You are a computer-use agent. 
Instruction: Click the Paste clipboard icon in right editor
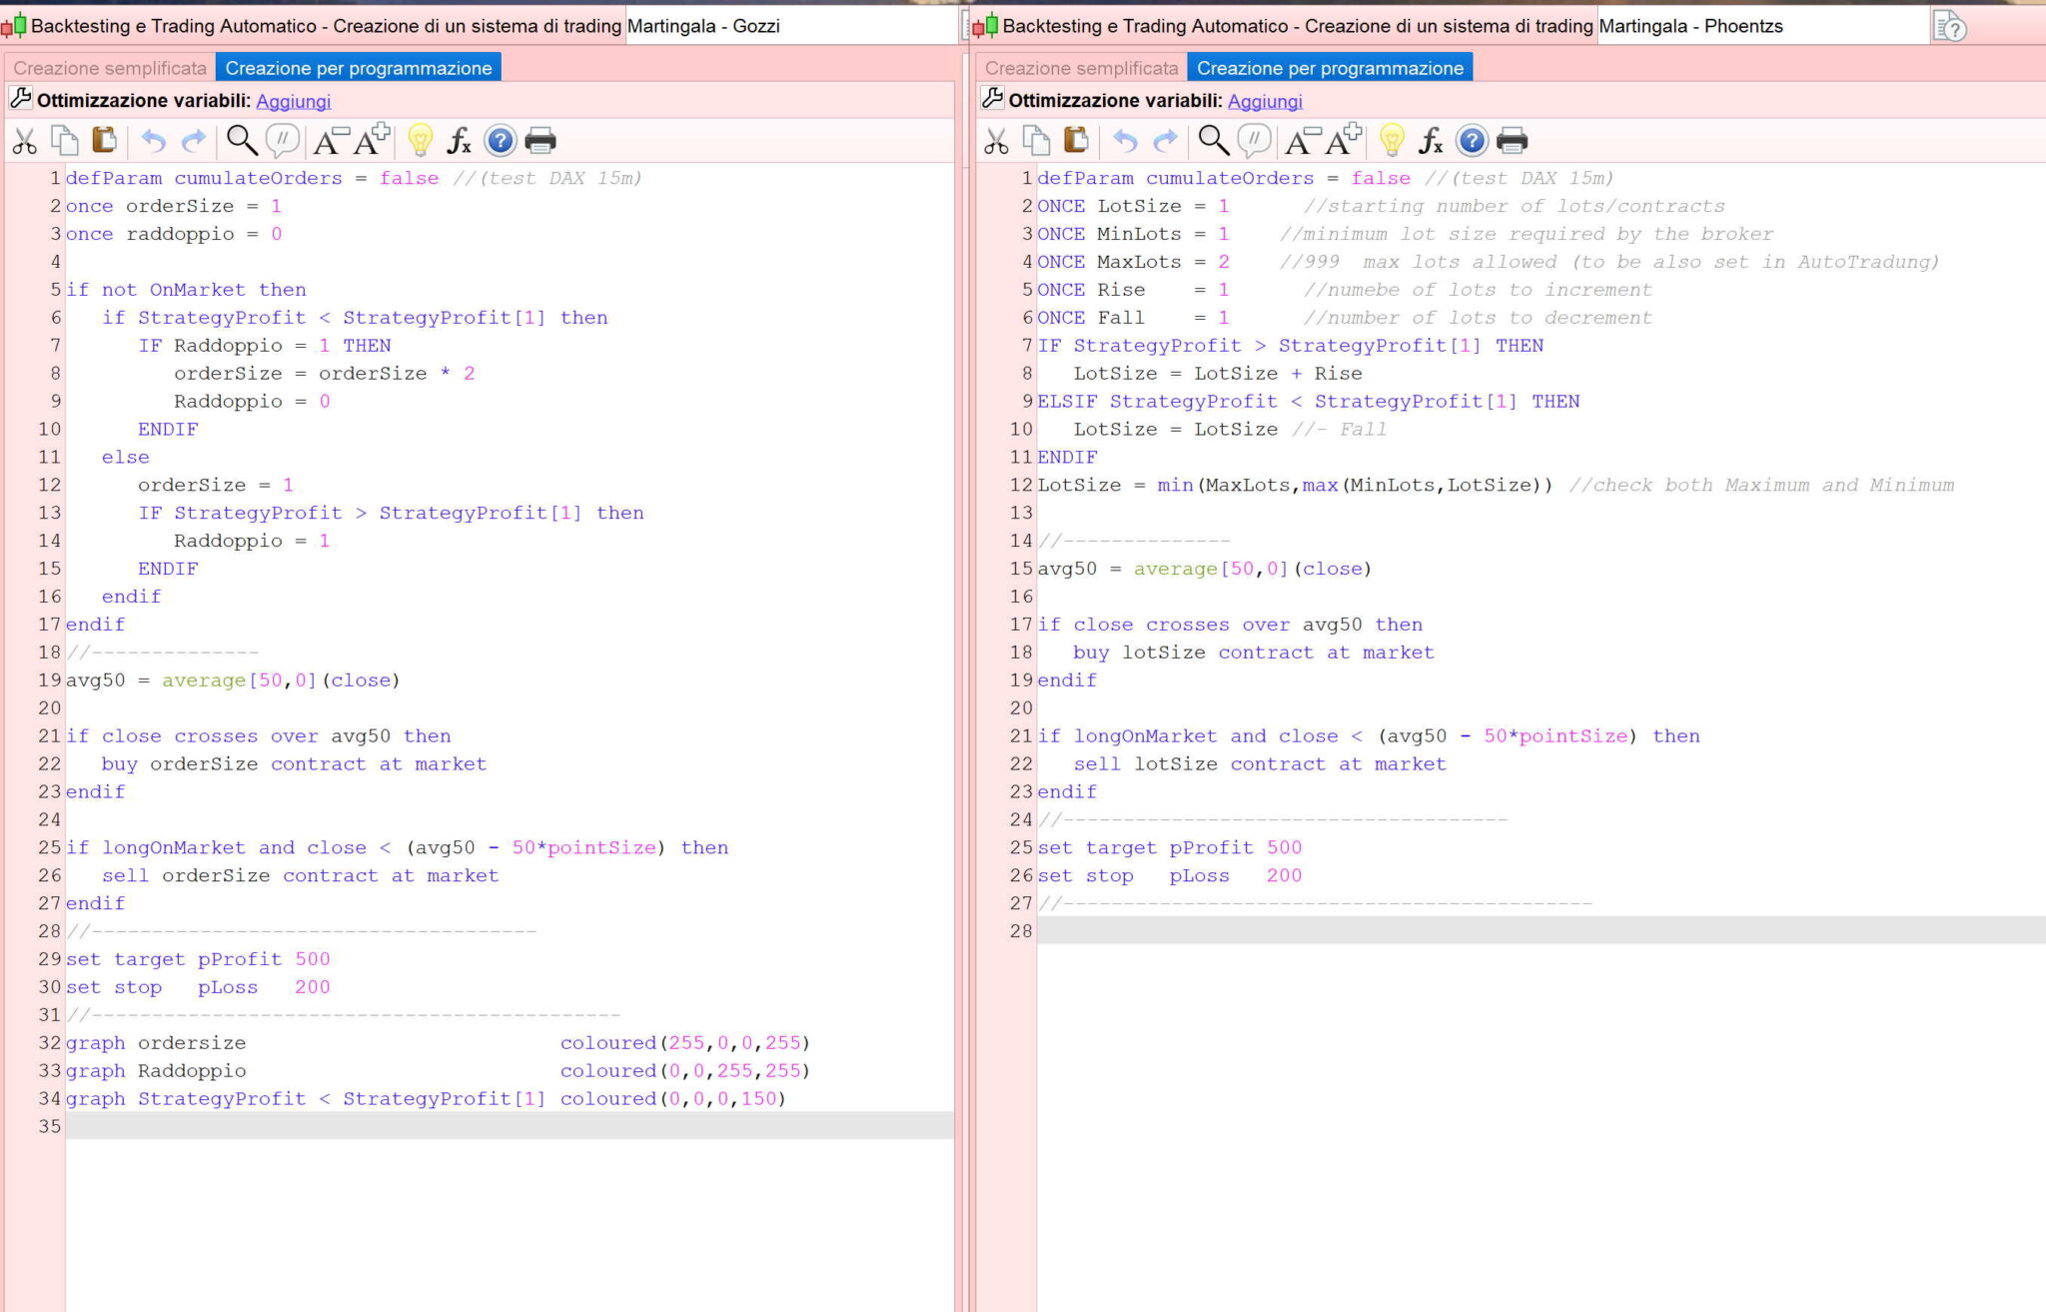(x=1076, y=141)
